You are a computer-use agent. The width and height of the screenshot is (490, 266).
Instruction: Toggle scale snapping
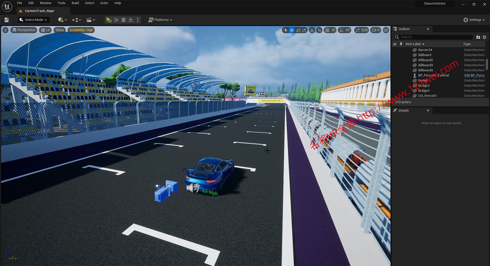(358, 30)
